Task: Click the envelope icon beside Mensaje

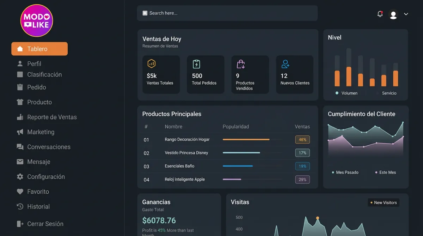Action: tap(20, 162)
